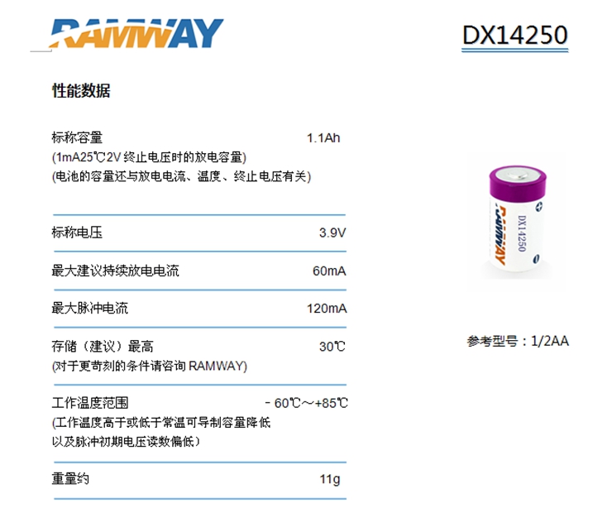
Task: Click the 11g weight value
Action: coord(330,479)
